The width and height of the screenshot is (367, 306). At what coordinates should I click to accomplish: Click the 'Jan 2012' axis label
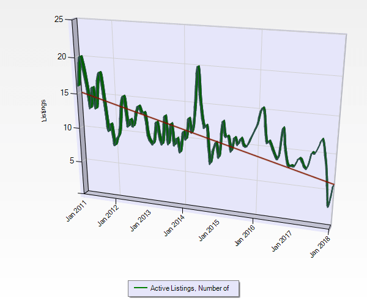pyautogui.click(x=108, y=215)
